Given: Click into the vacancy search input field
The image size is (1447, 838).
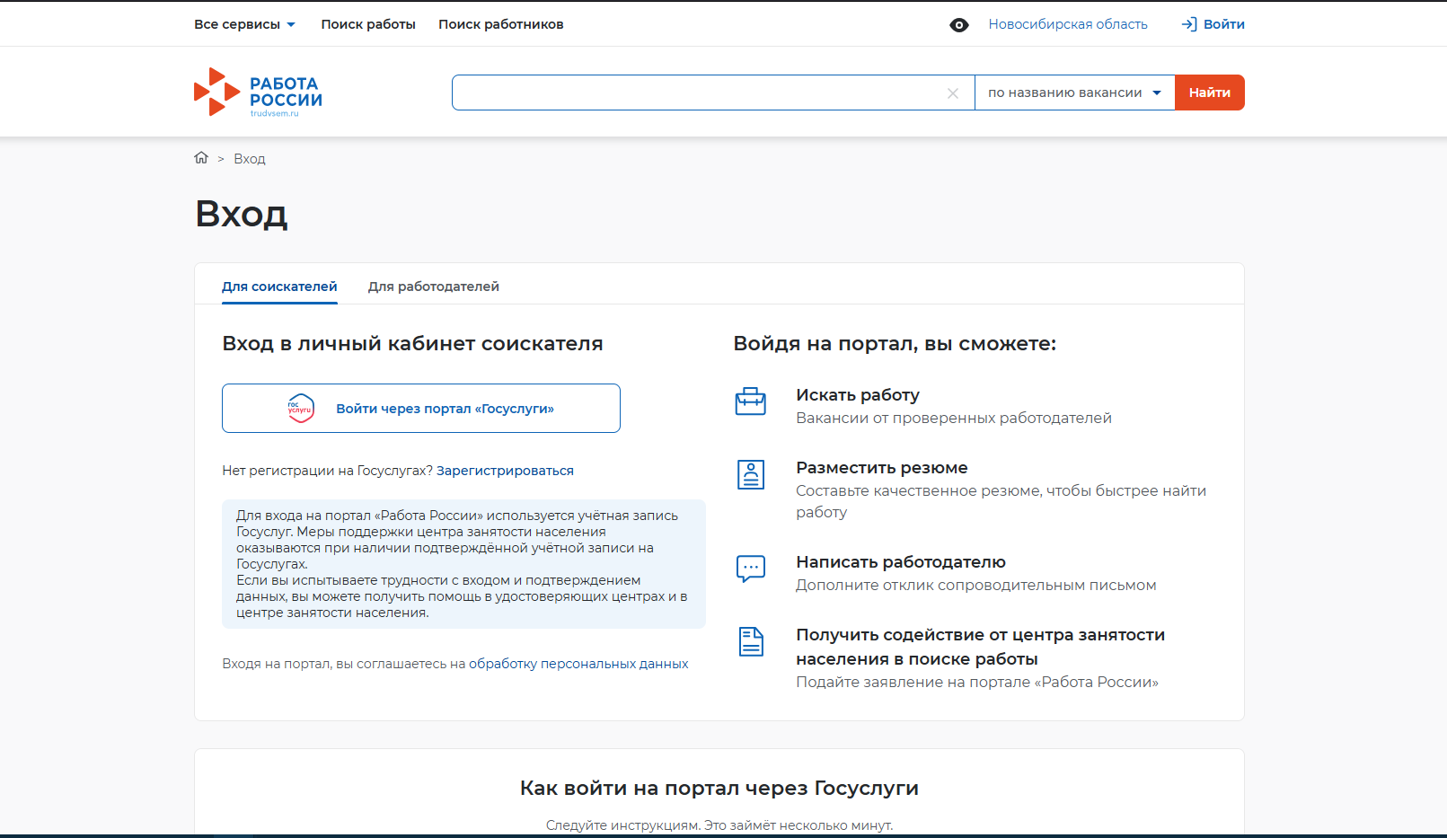Looking at the screenshot, I should 696,93.
